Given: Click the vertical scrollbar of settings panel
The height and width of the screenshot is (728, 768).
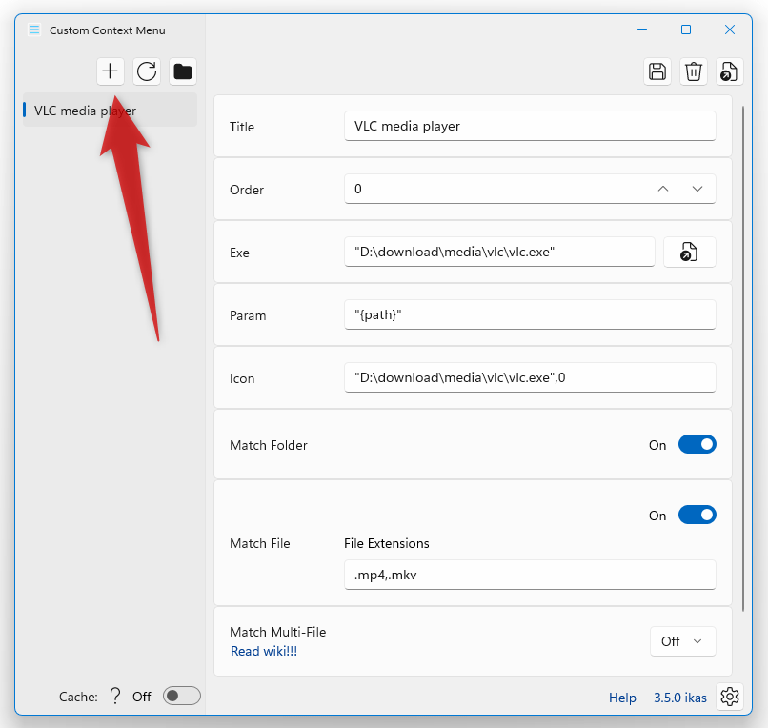Looking at the screenshot, I should [743, 358].
